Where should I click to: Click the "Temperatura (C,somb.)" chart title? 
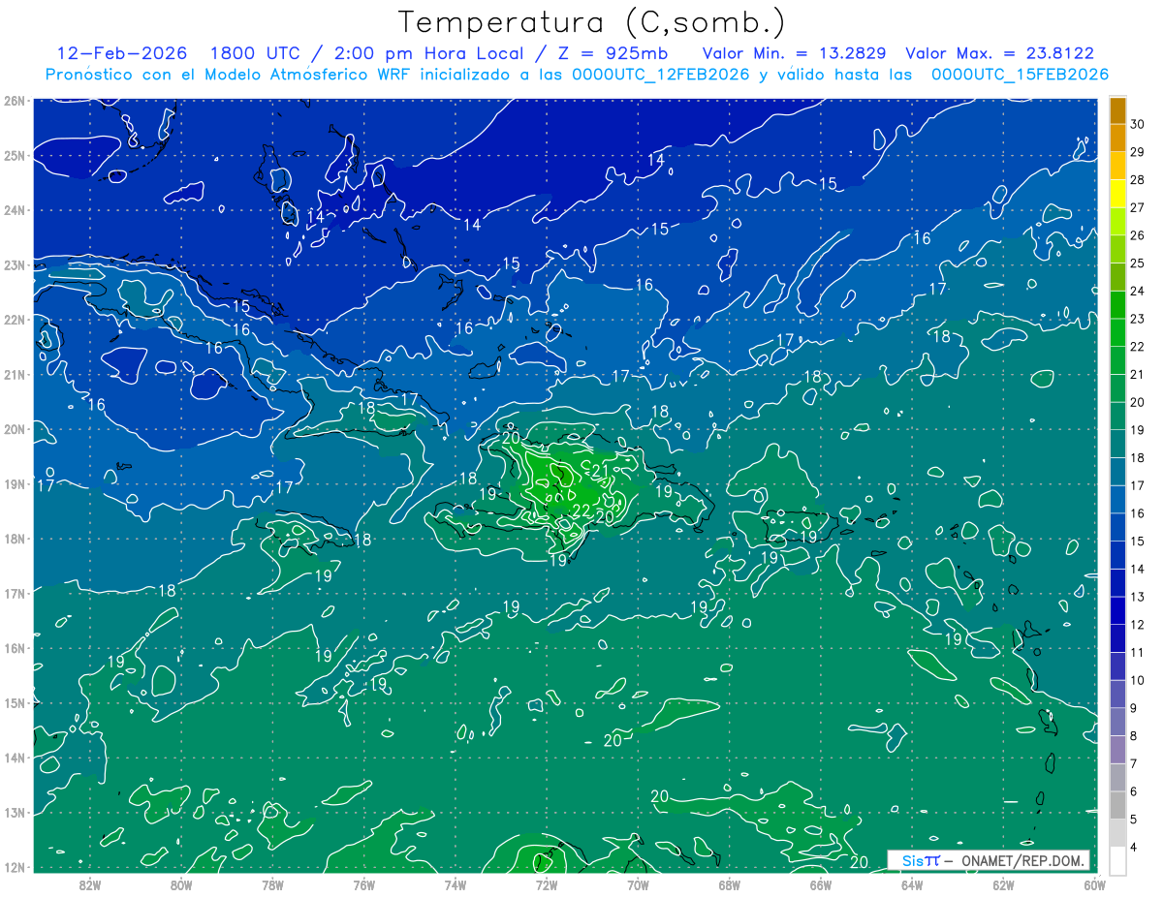click(592, 22)
